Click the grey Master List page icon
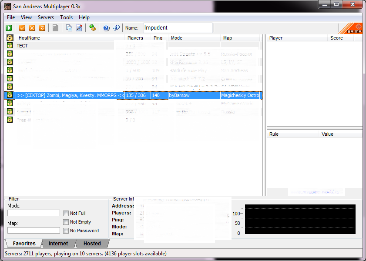 coord(56,28)
